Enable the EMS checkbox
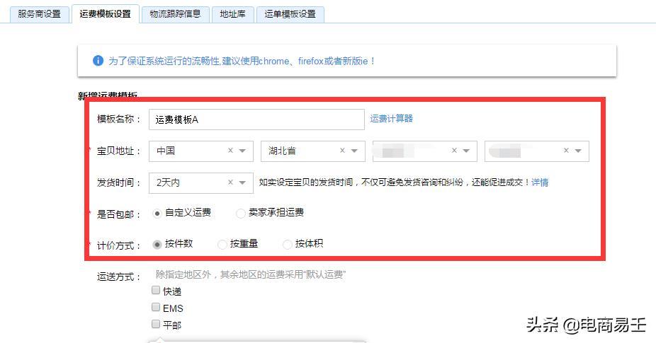The image size is (656, 343). pos(156,307)
